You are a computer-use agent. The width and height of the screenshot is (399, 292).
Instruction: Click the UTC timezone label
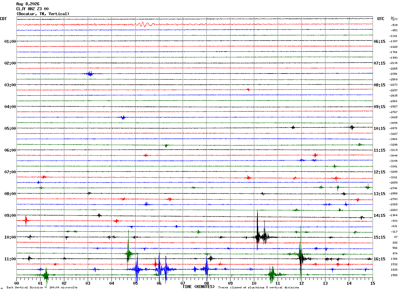click(381, 19)
